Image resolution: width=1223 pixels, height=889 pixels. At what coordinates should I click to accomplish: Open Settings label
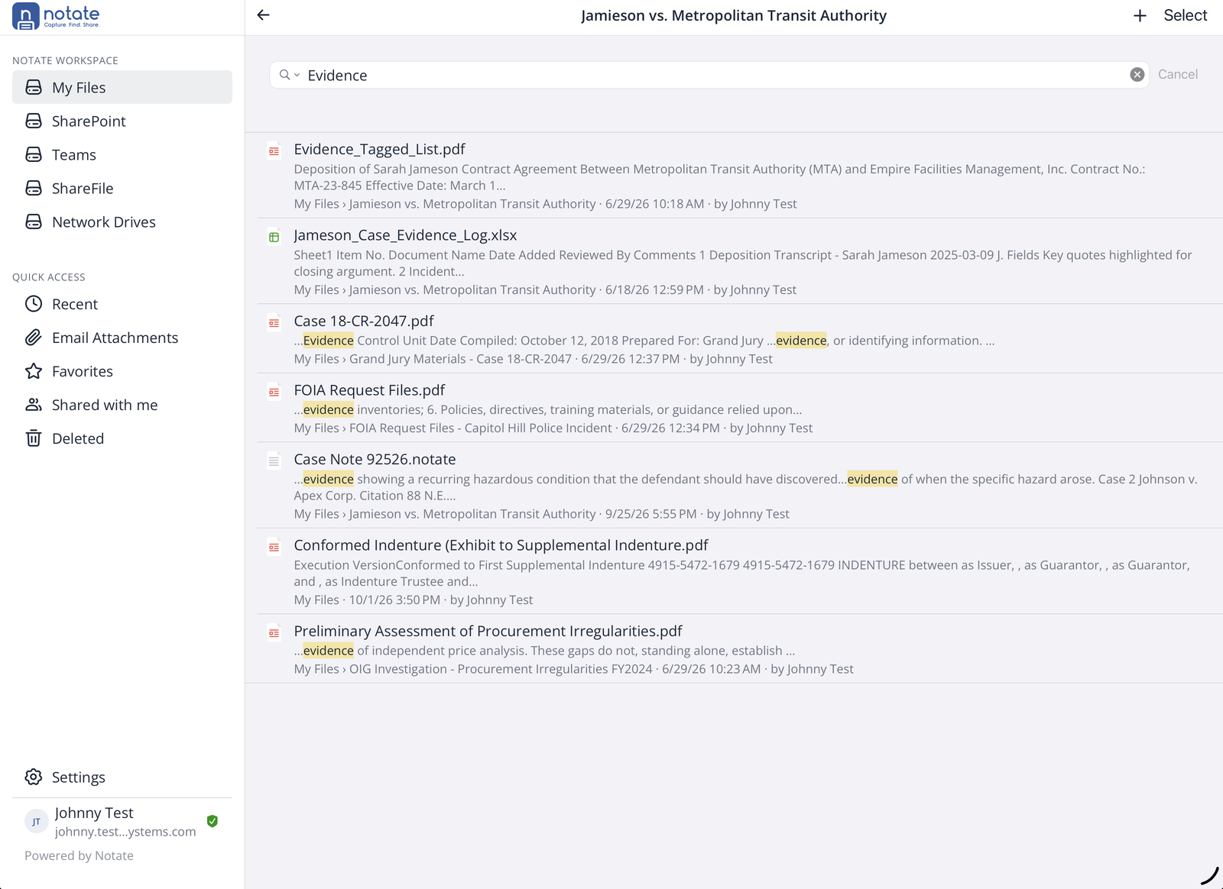pyautogui.click(x=79, y=777)
